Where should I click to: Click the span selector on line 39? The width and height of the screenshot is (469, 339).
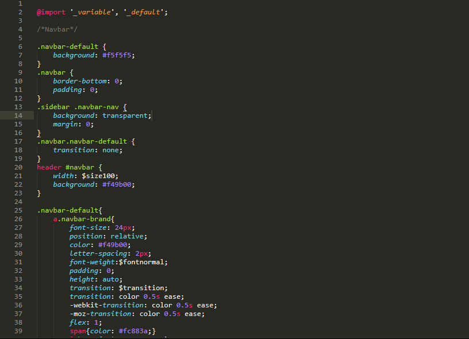[78, 331]
